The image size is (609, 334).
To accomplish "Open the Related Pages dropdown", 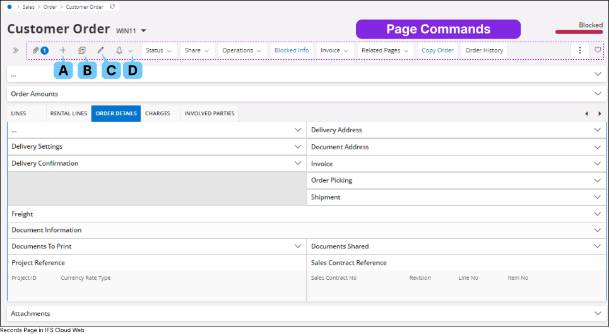I will [x=385, y=50].
